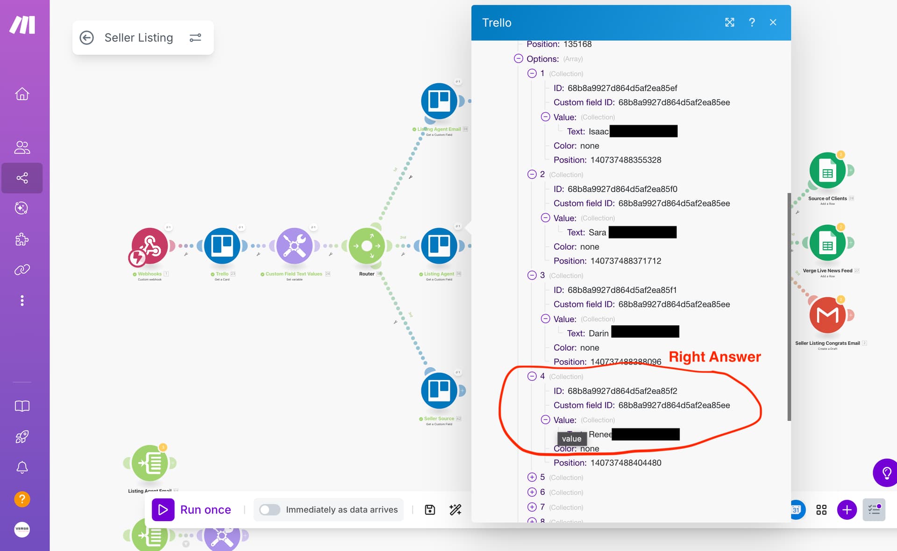The height and width of the screenshot is (551, 897).
Task: Open the apps grid icon in bottom toolbar
Action: (821, 509)
